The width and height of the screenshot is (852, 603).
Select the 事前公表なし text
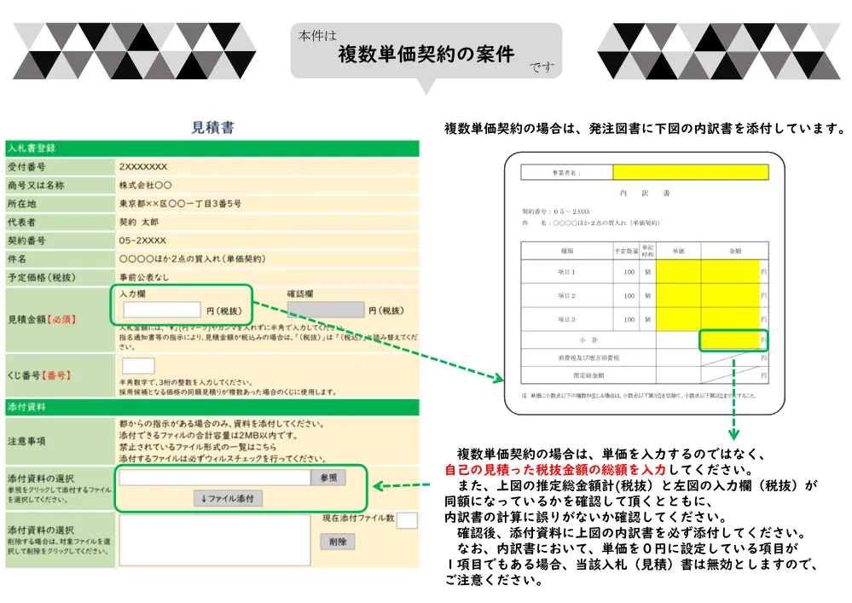coord(144,277)
